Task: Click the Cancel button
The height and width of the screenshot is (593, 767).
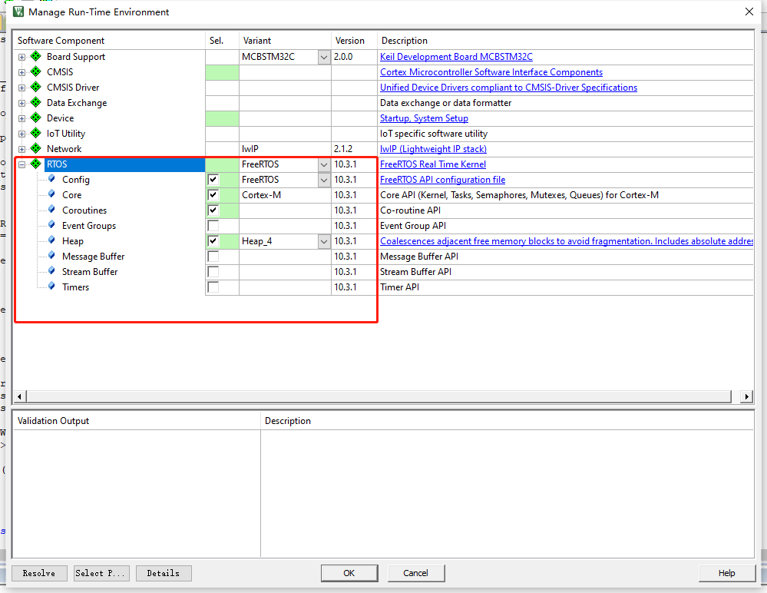Action: click(x=416, y=573)
